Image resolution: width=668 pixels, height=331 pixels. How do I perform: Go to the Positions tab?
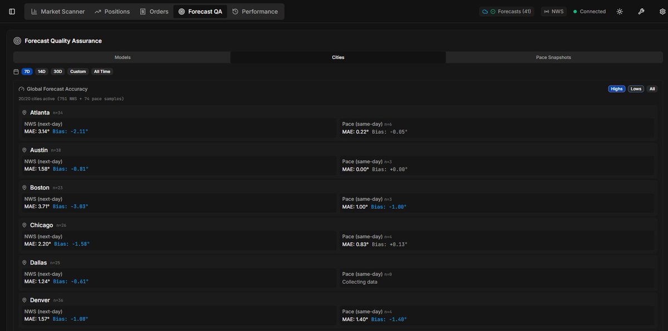pos(112,12)
